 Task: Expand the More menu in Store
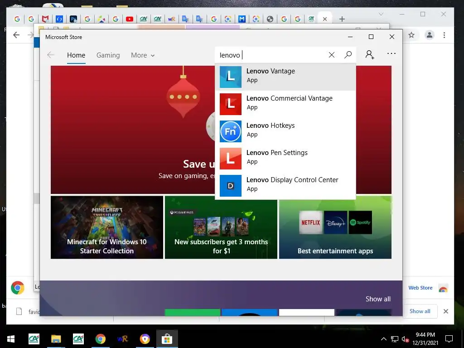coord(143,55)
